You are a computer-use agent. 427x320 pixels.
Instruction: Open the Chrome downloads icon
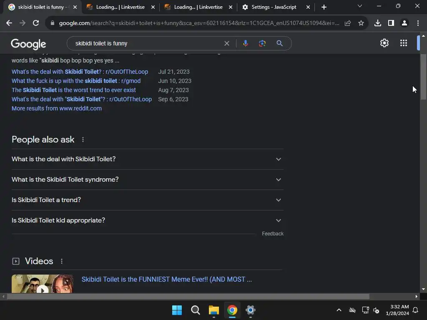[377, 23]
